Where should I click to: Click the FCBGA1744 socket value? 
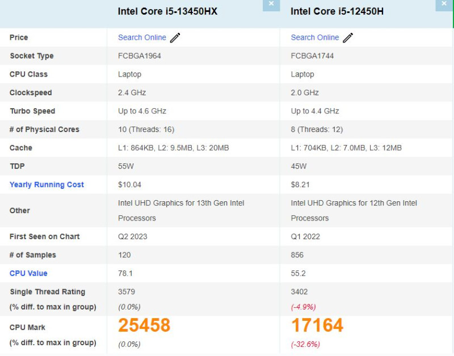point(312,56)
